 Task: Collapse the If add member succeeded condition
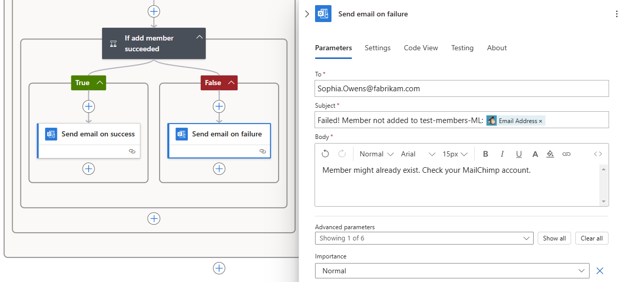200,37
